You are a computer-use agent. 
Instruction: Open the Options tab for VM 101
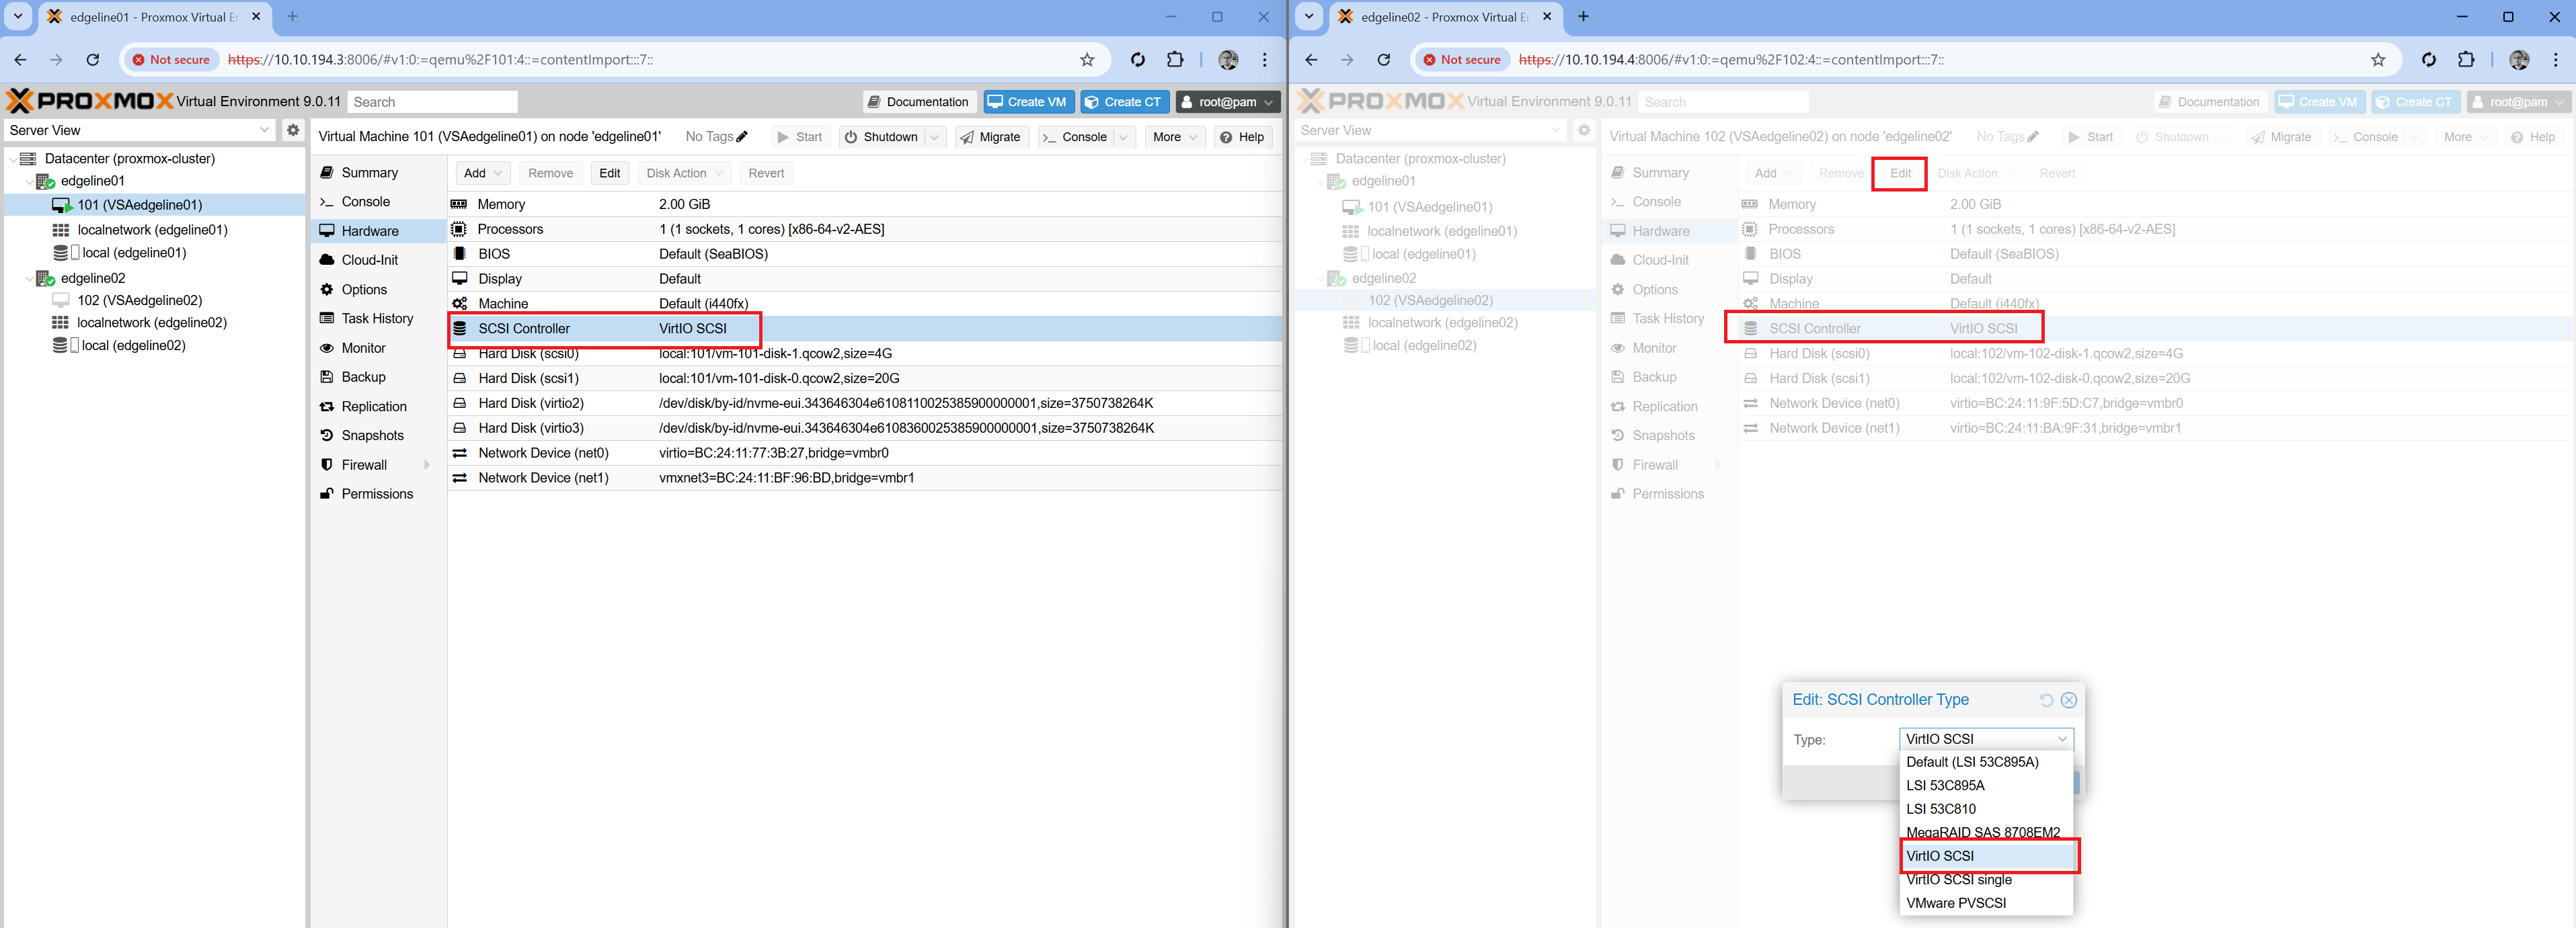coord(364,290)
